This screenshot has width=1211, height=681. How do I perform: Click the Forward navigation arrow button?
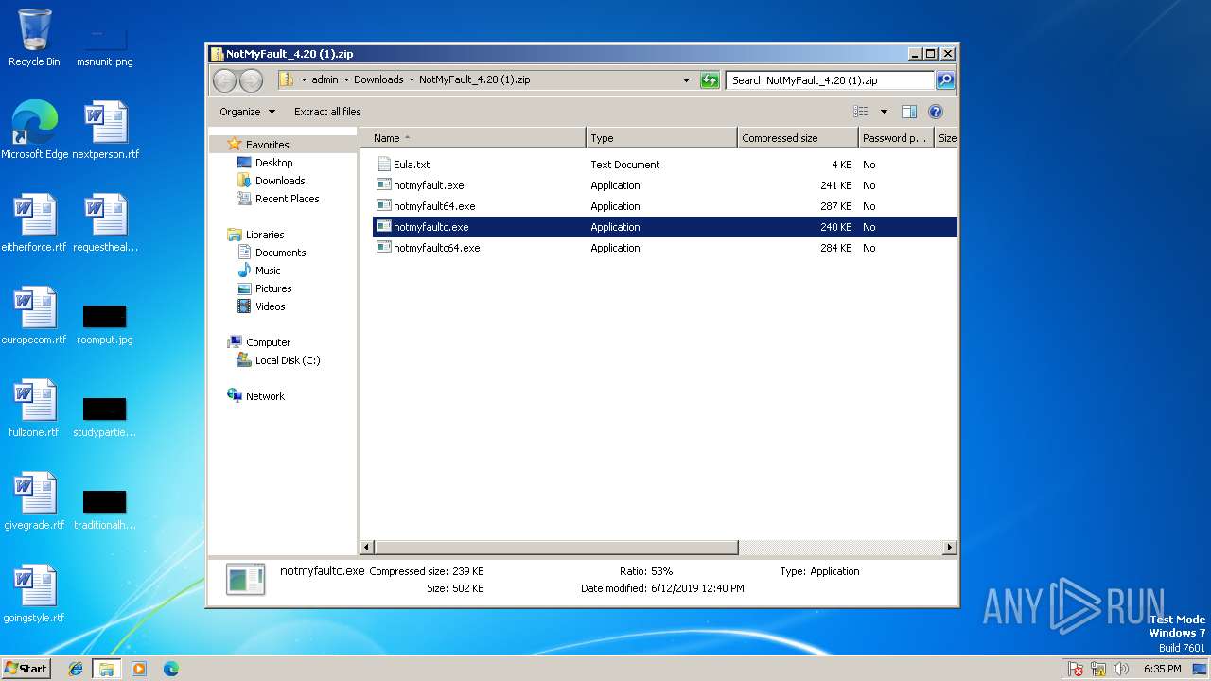tap(251, 80)
